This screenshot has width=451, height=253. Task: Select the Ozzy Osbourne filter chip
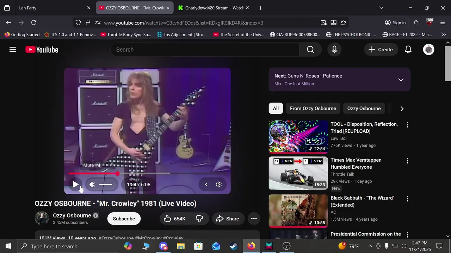(x=364, y=108)
